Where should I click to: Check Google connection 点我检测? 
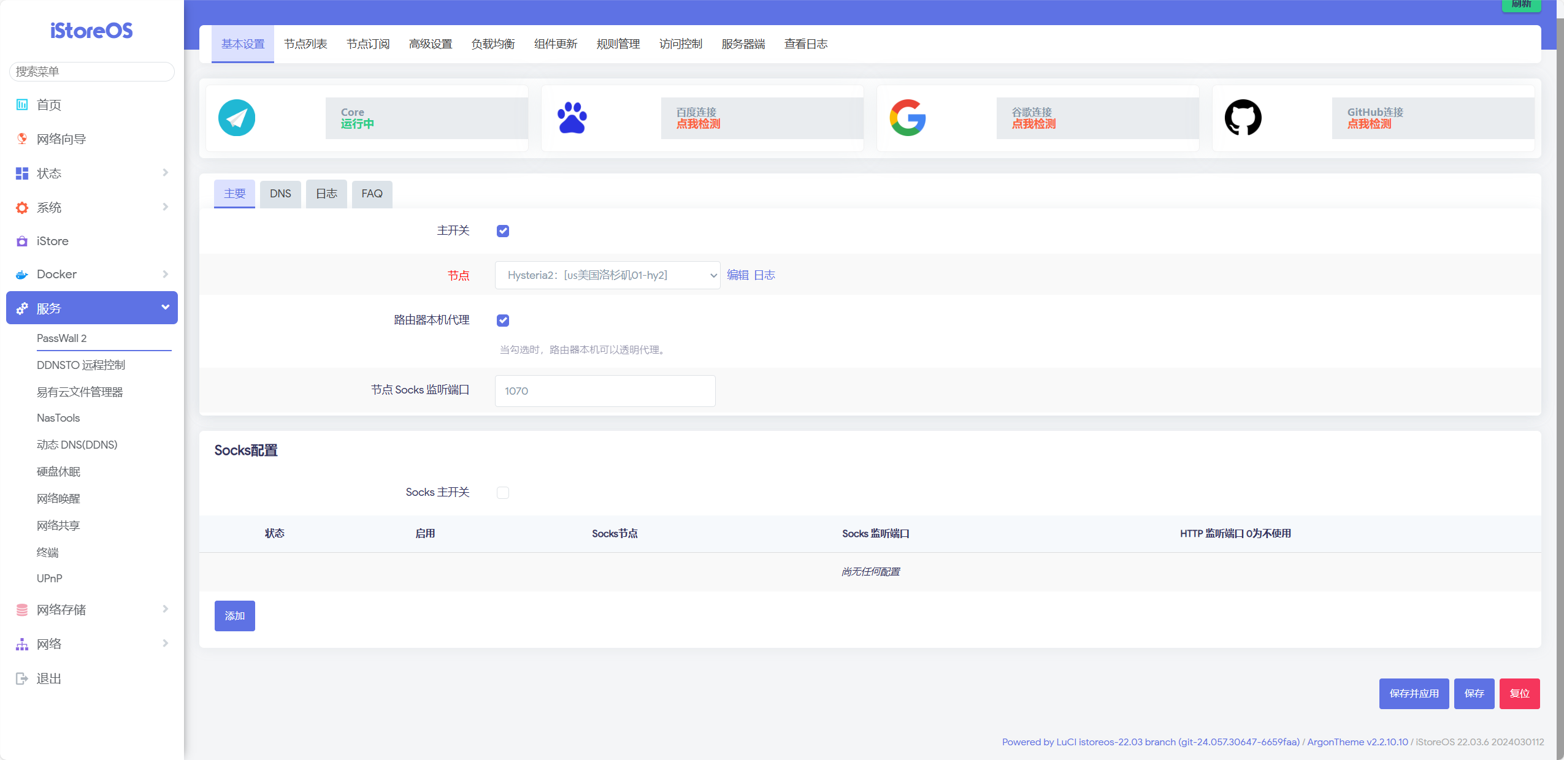click(x=1034, y=124)
